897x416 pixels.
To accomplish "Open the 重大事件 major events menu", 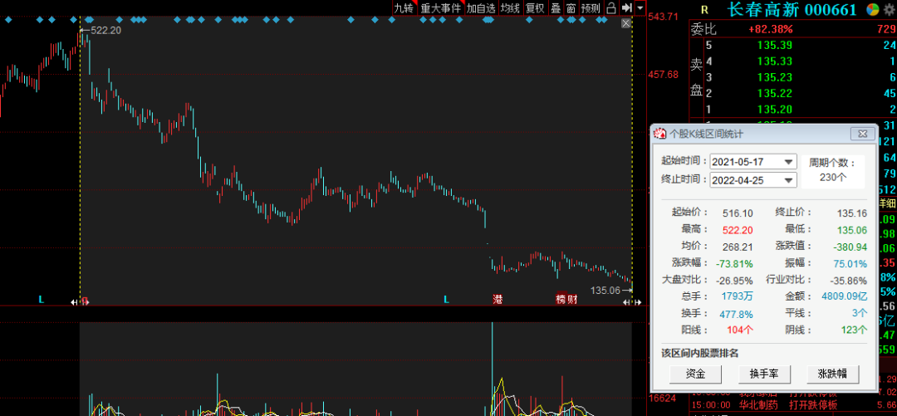I will (440, 8).
